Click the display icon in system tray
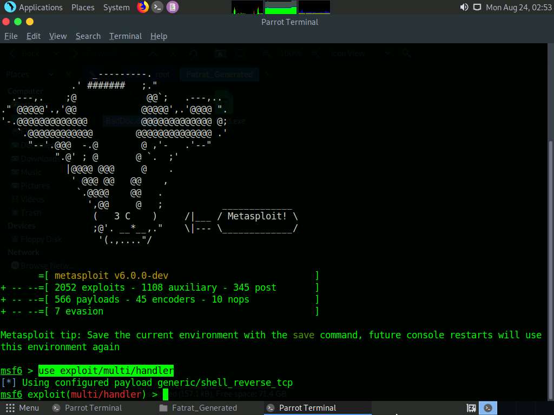This screenshot has width=554, height=415. click(477, 7)
